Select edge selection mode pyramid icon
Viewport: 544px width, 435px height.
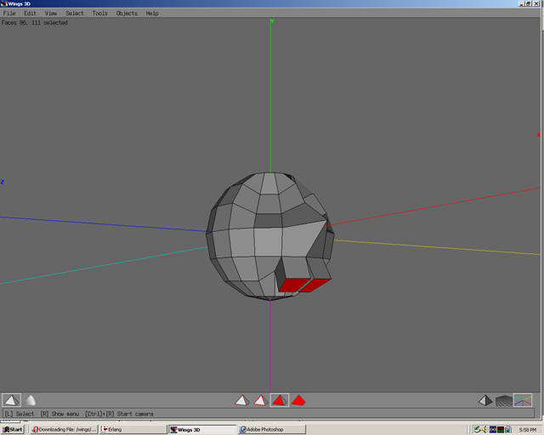pos(260,400)
